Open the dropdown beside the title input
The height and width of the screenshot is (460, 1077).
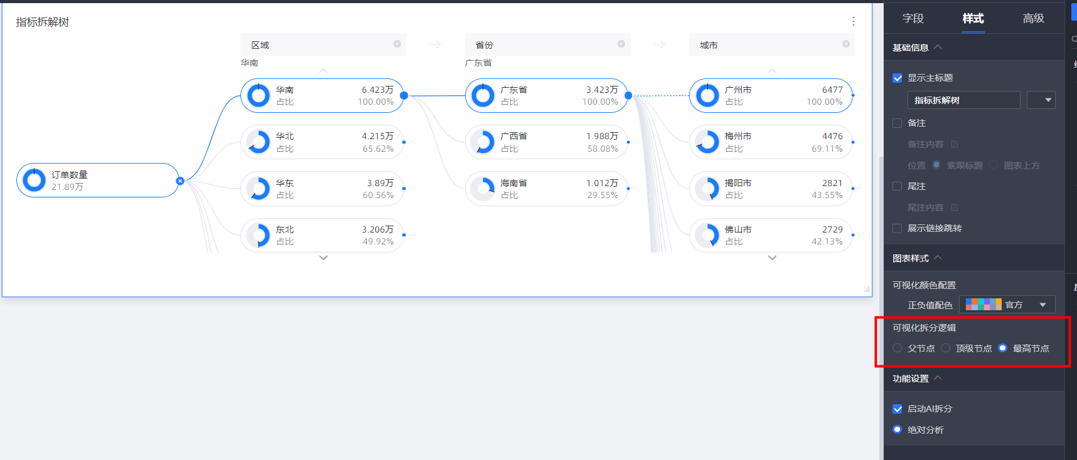(1041, 100)
